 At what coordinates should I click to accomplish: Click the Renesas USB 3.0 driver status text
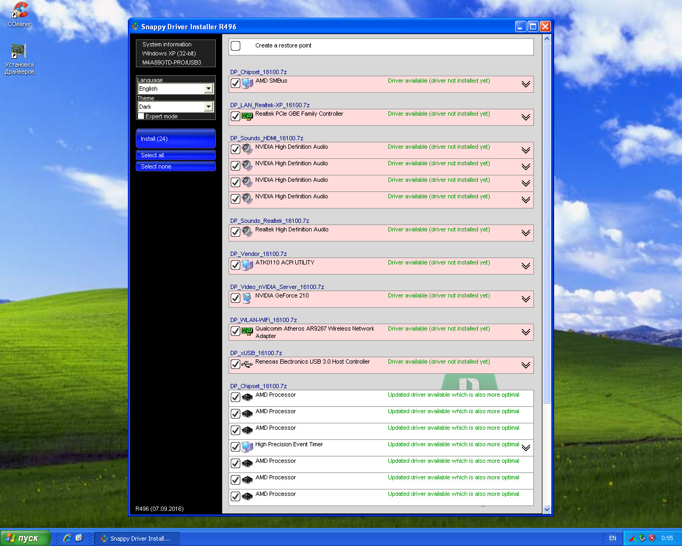coord(439,362)
